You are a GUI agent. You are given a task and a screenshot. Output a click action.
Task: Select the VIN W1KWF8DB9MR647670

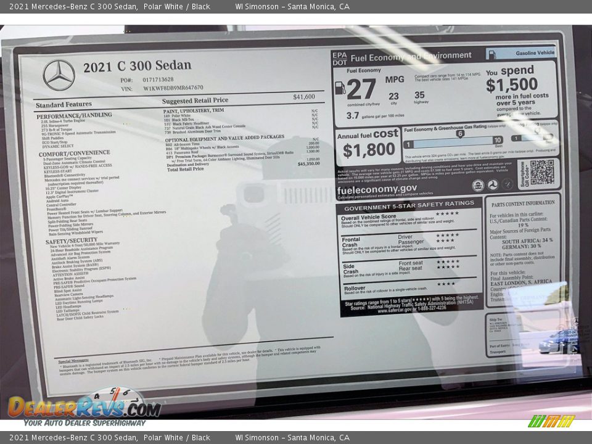click(x=173, y=88)
